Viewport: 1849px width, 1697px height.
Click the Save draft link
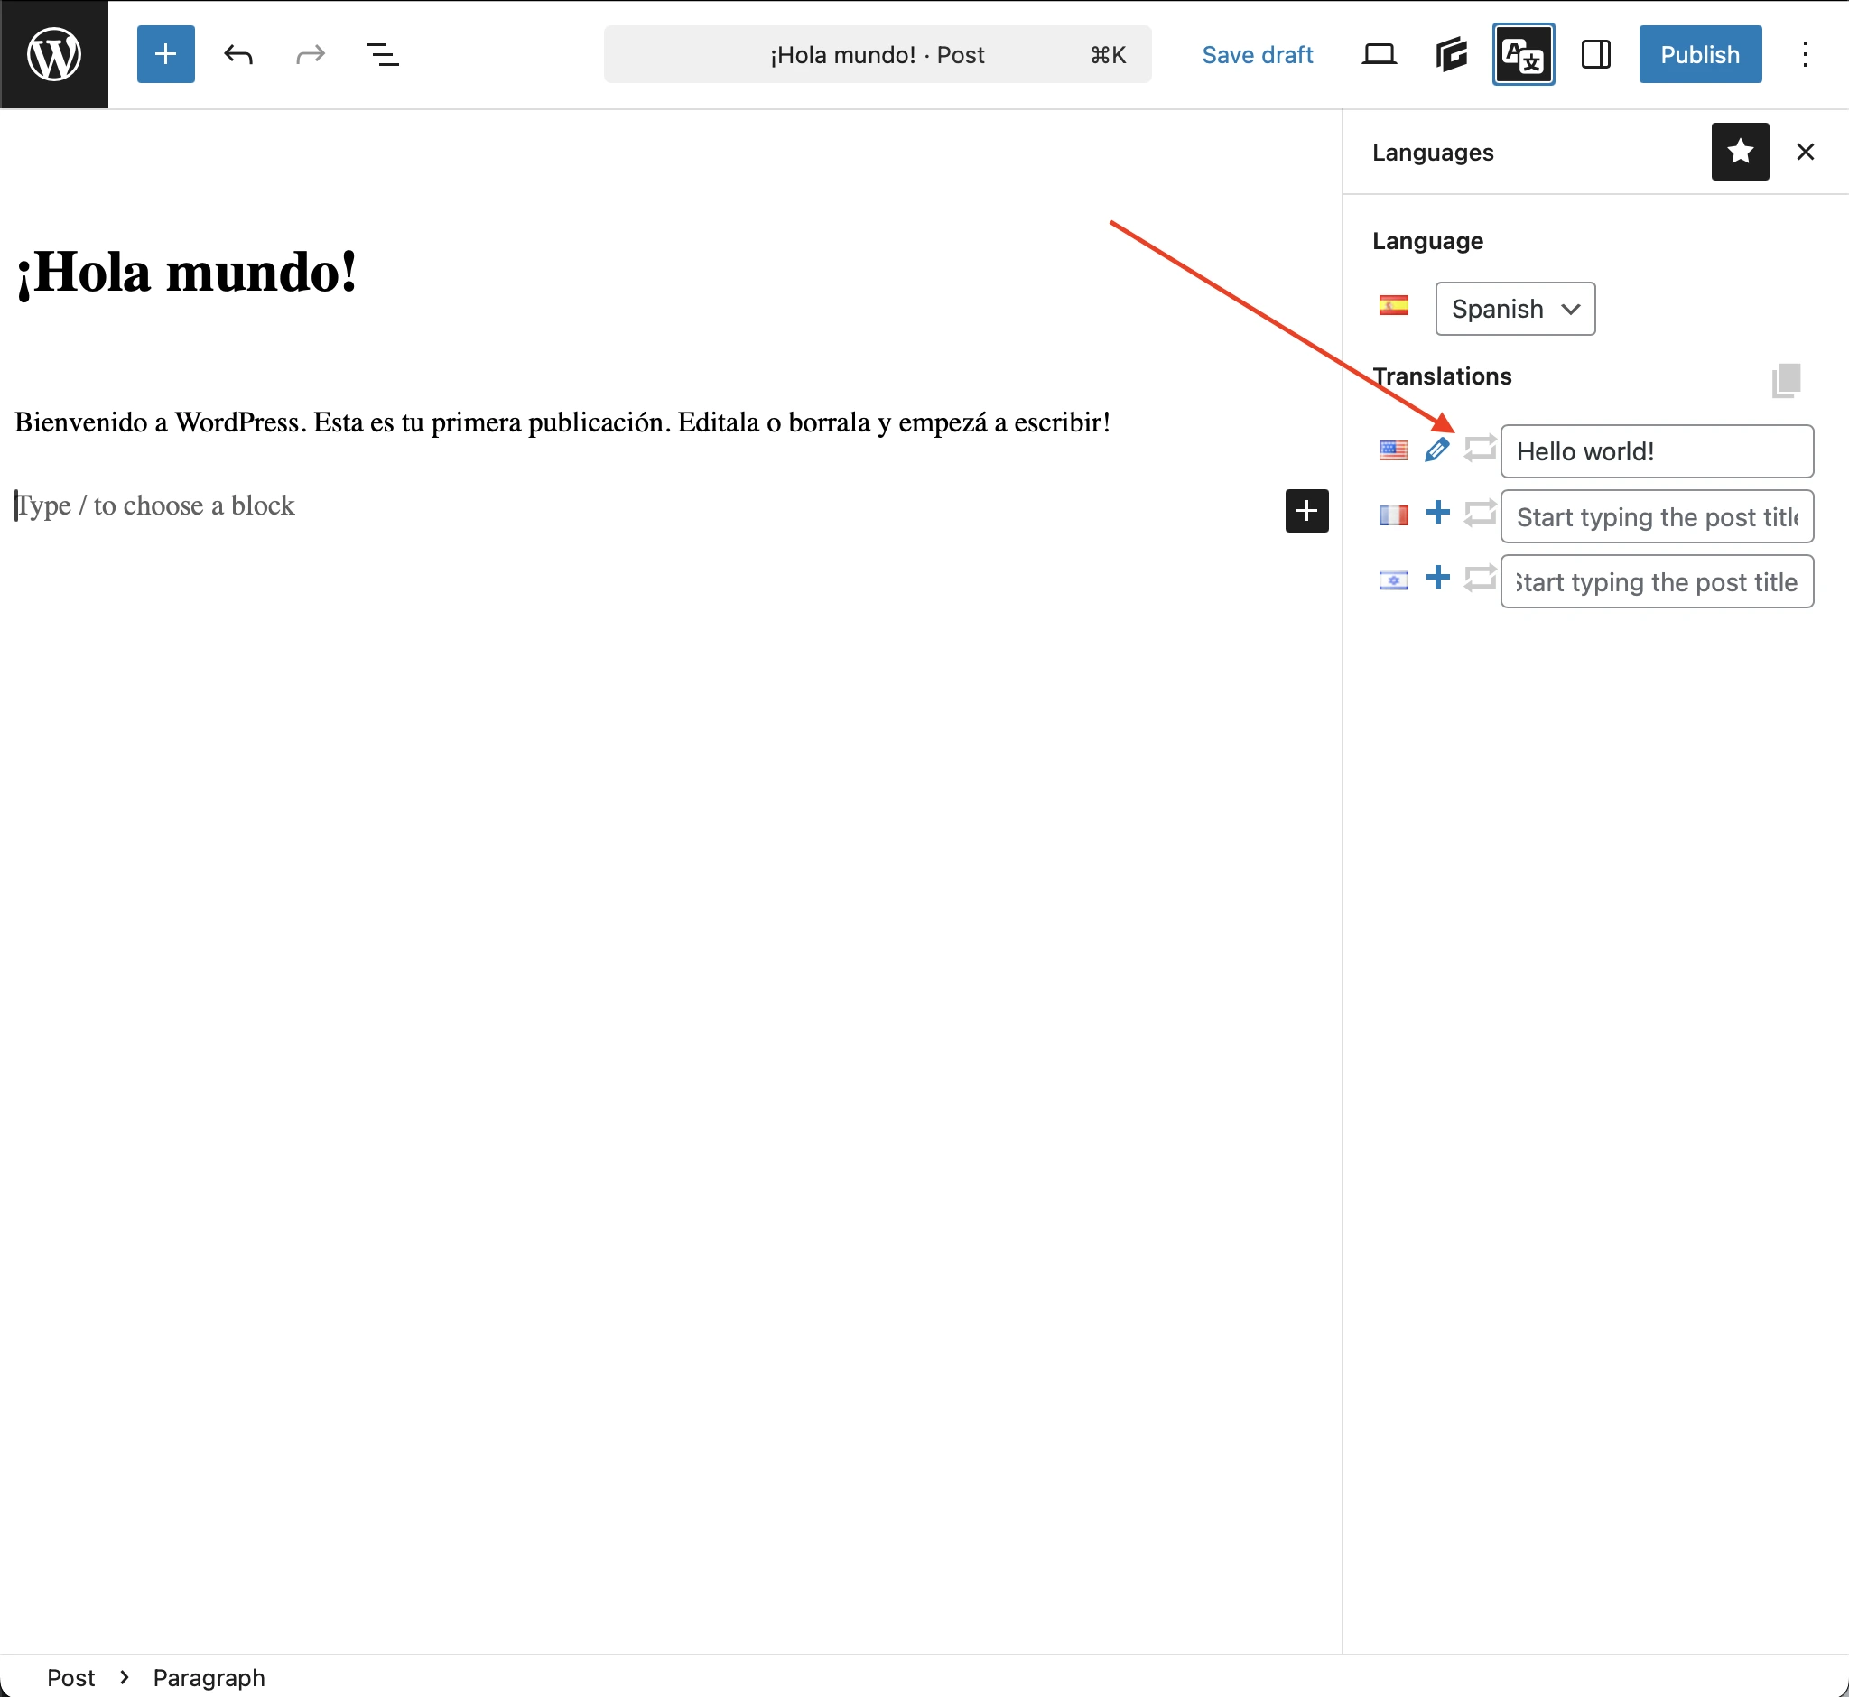point(1257,54)
